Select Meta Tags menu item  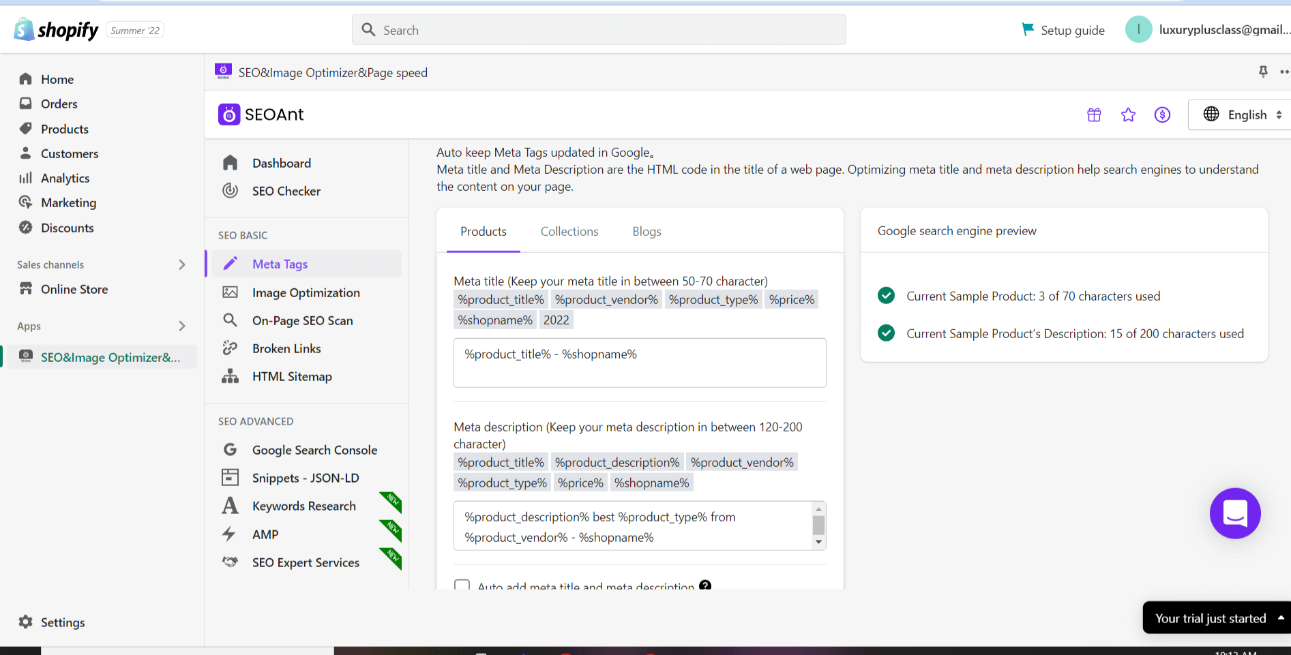[306, 264]
